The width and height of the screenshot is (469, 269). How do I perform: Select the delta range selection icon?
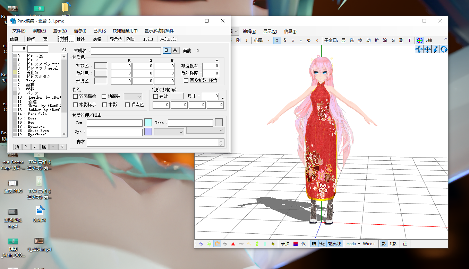(285, 41)
